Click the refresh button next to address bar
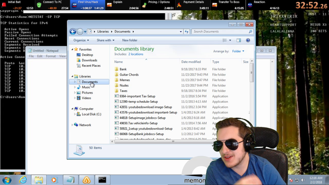Image resolution: width=329 pixels, height=185 pixels. [187, 32]
